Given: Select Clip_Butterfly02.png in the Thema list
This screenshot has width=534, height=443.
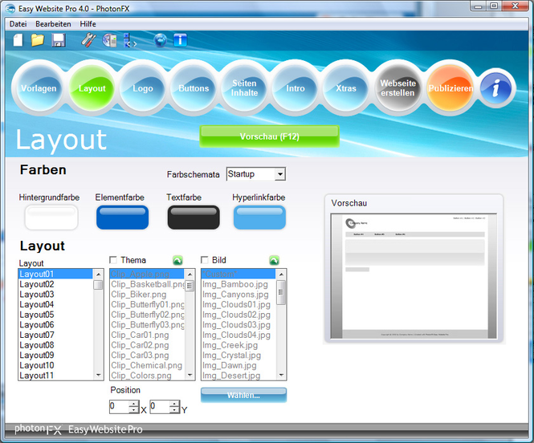Looking at the screenshot, I should pyautogui.click(x=147, y=315).
